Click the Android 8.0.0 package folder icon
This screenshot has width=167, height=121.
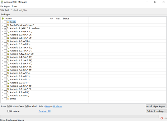tap(8, 35)
